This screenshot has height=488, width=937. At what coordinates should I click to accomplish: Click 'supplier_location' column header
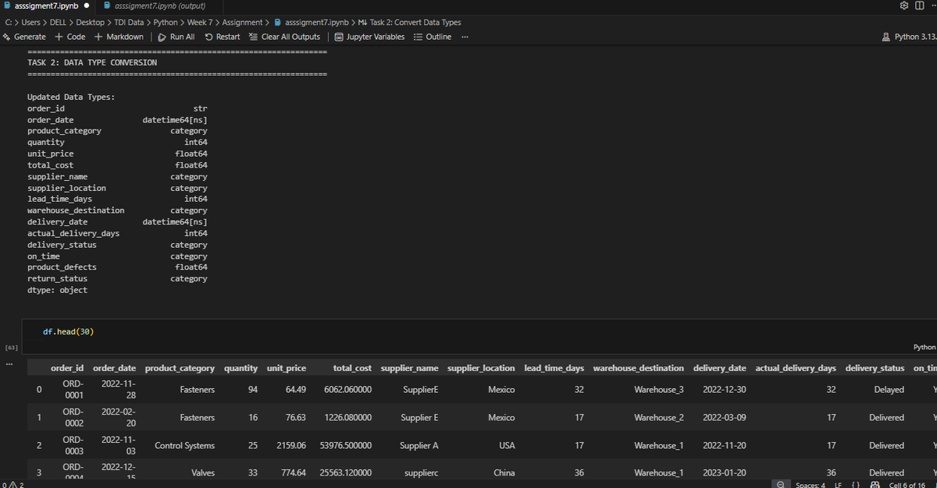click(481, 368)
